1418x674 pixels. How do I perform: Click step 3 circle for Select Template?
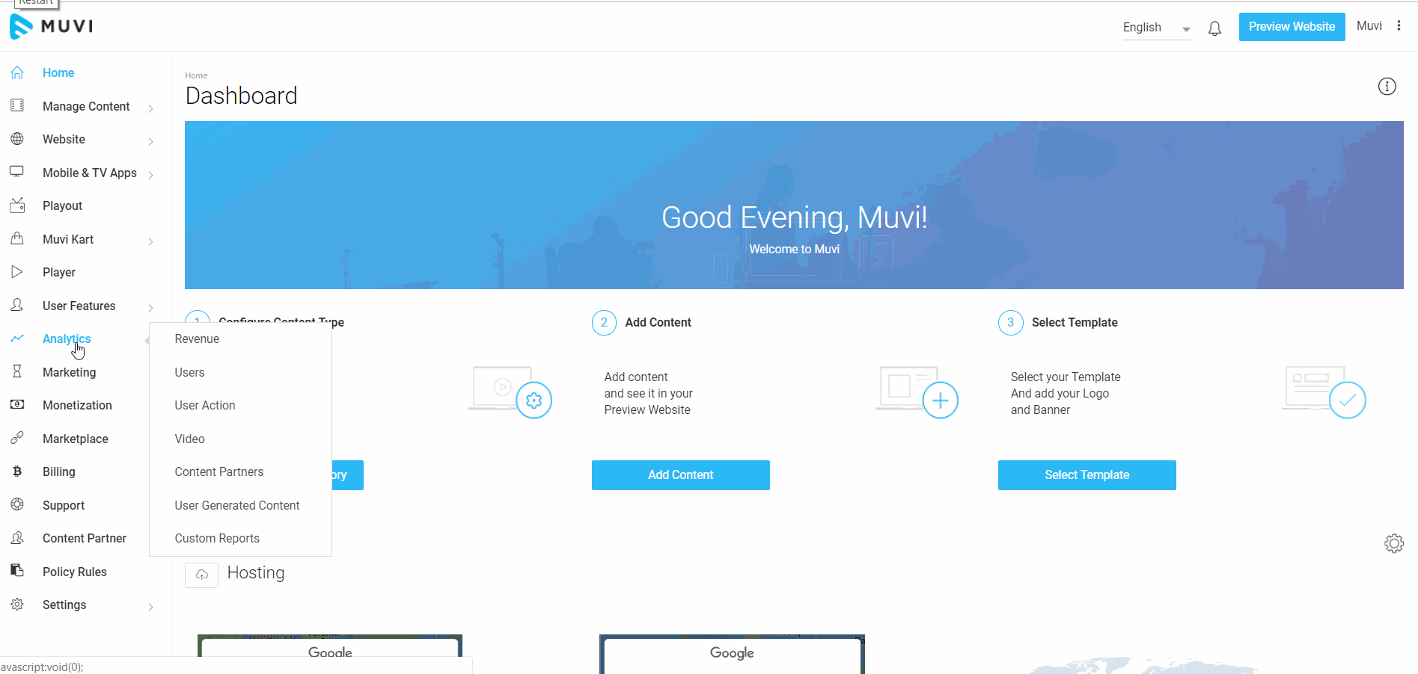(1010, 323)
